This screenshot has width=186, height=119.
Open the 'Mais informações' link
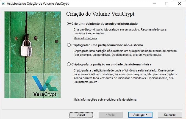pyautogui.click(x=85, y=38)
